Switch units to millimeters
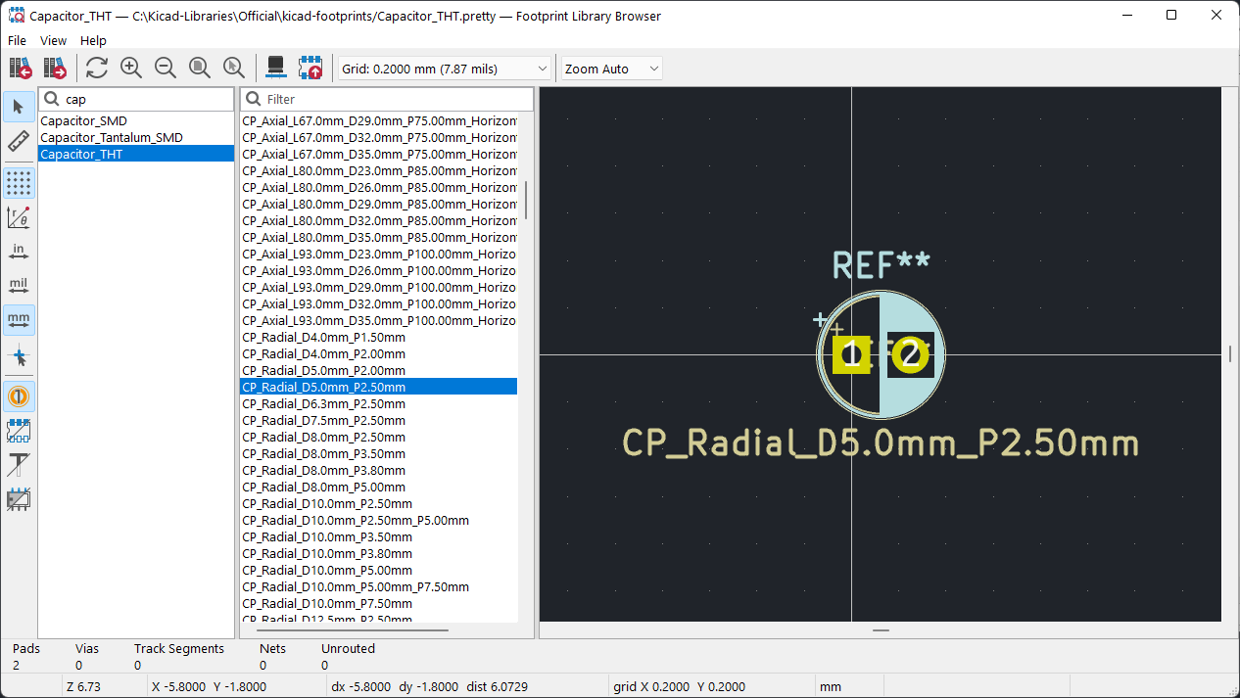Image resolution: width=1240 pixels, height=698 pixels. click(19, 320)
